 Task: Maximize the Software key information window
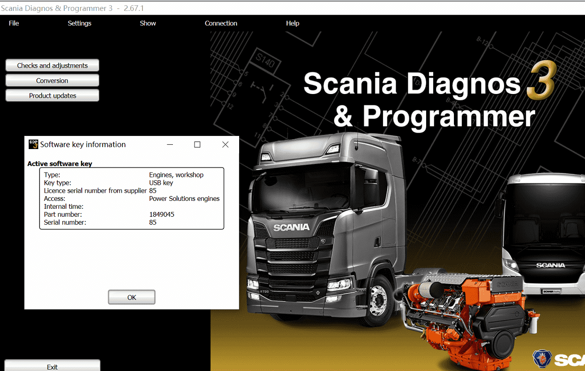click(197, 144)
